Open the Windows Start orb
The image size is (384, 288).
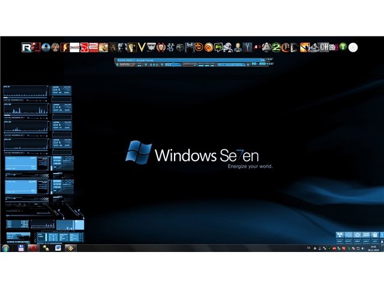tap(5, 248)
